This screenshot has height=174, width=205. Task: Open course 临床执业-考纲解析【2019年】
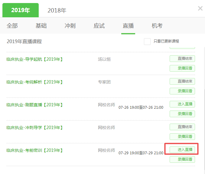35,82
